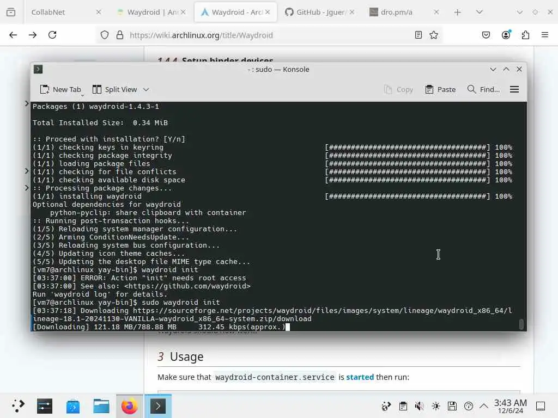Click Paste in Konsole toolbar
The height and width of the screenshot is (418, 558).
tap(440, 89)
